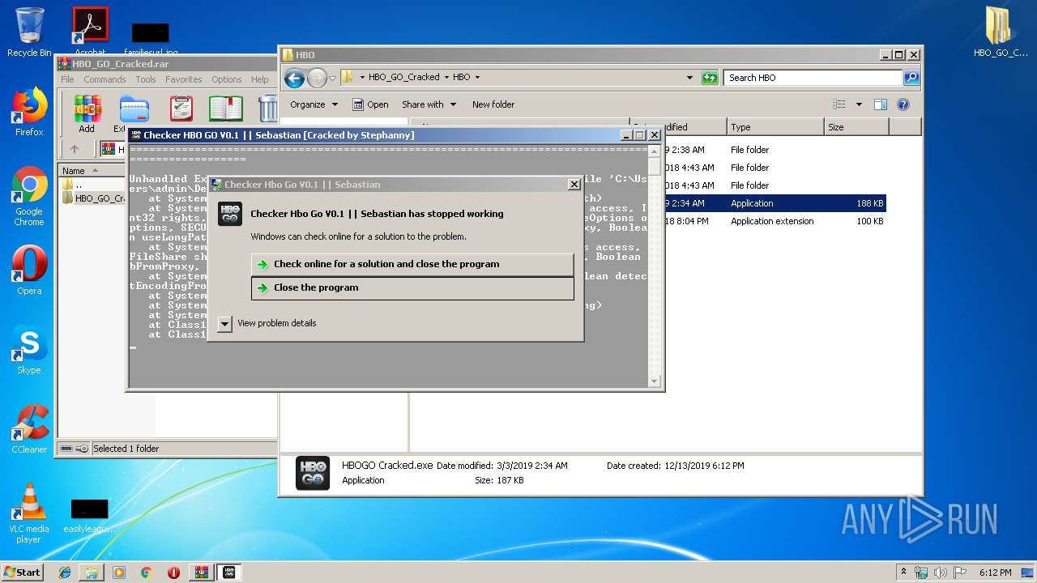Click WinRAR Test clipboard icon
Screen dimensions: 1037x583
181,109
